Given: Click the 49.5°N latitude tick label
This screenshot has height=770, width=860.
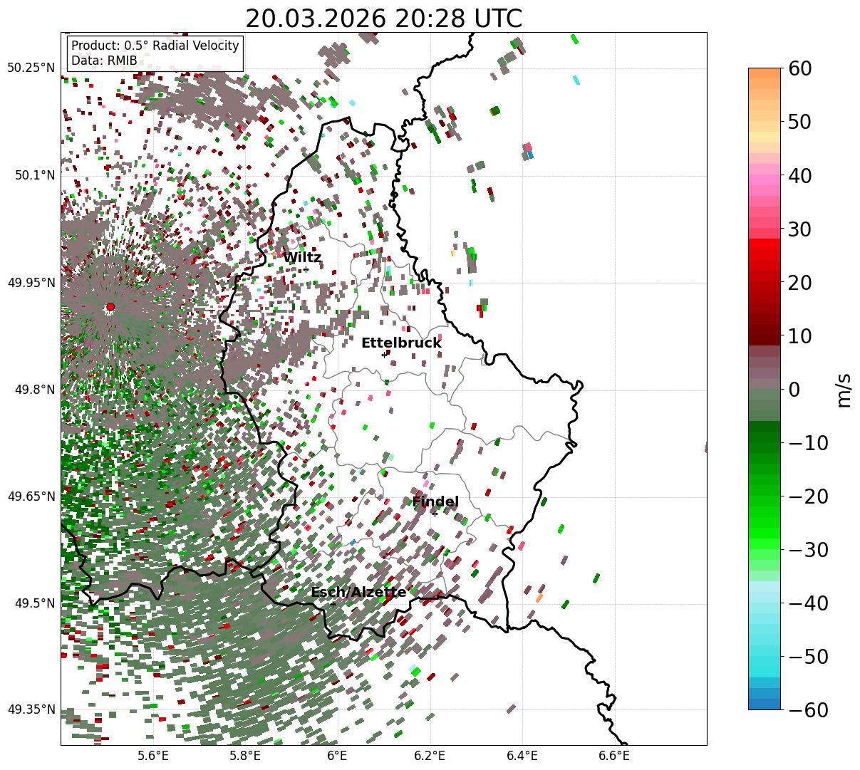Looking at the screenshot, I should pyautogui.click(x=34, y=603).
